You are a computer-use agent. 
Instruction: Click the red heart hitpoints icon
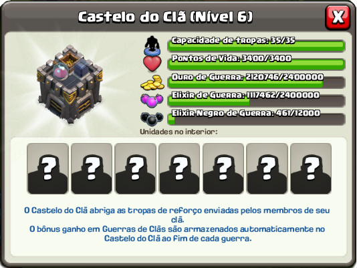[x=152, y=63]
